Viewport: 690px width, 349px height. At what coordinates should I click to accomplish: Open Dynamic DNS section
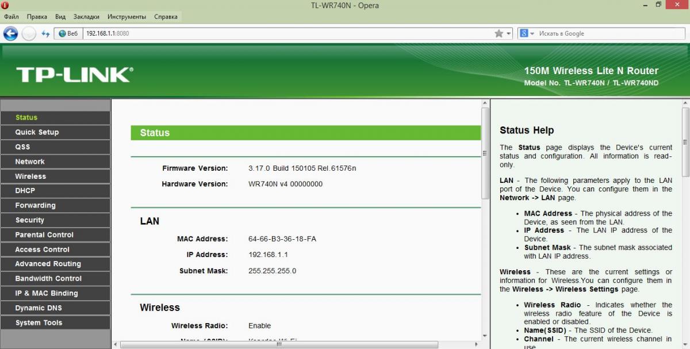tap(55, 308)
